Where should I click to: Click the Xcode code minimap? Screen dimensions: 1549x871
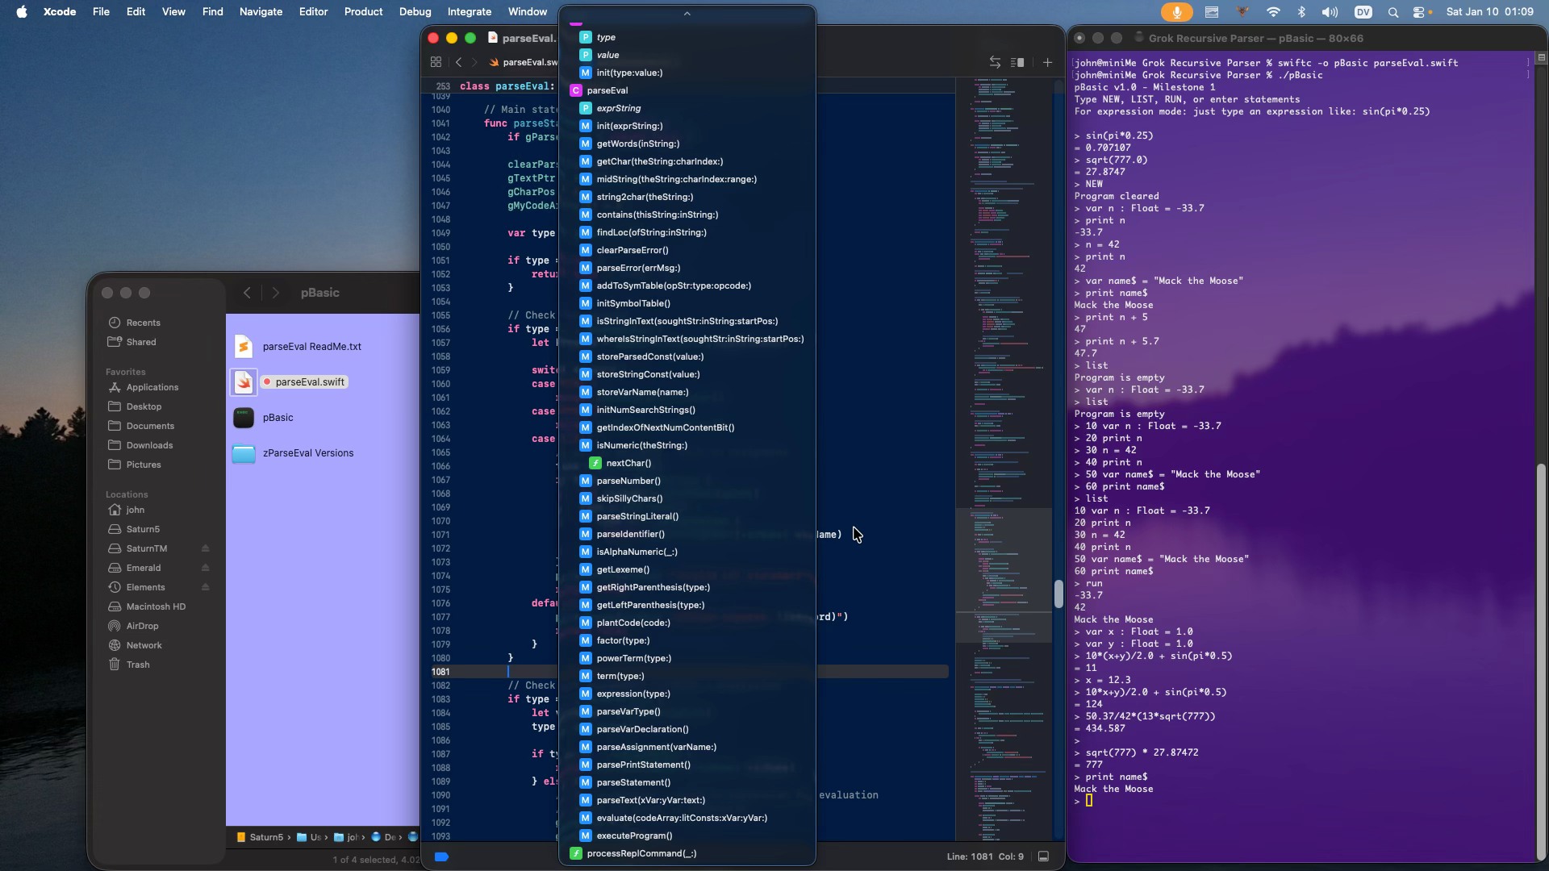1004,460
